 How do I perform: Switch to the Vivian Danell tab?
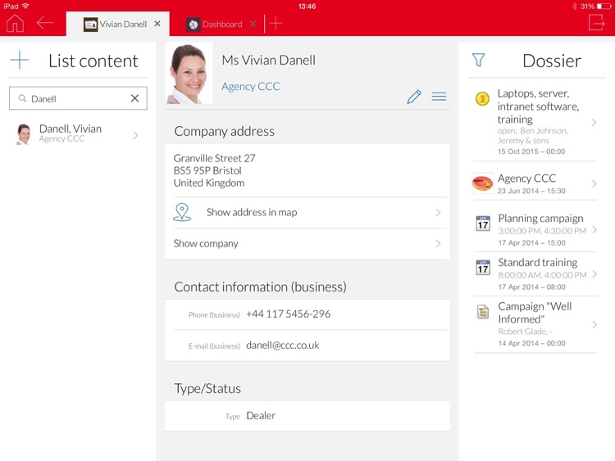point(117,24)
